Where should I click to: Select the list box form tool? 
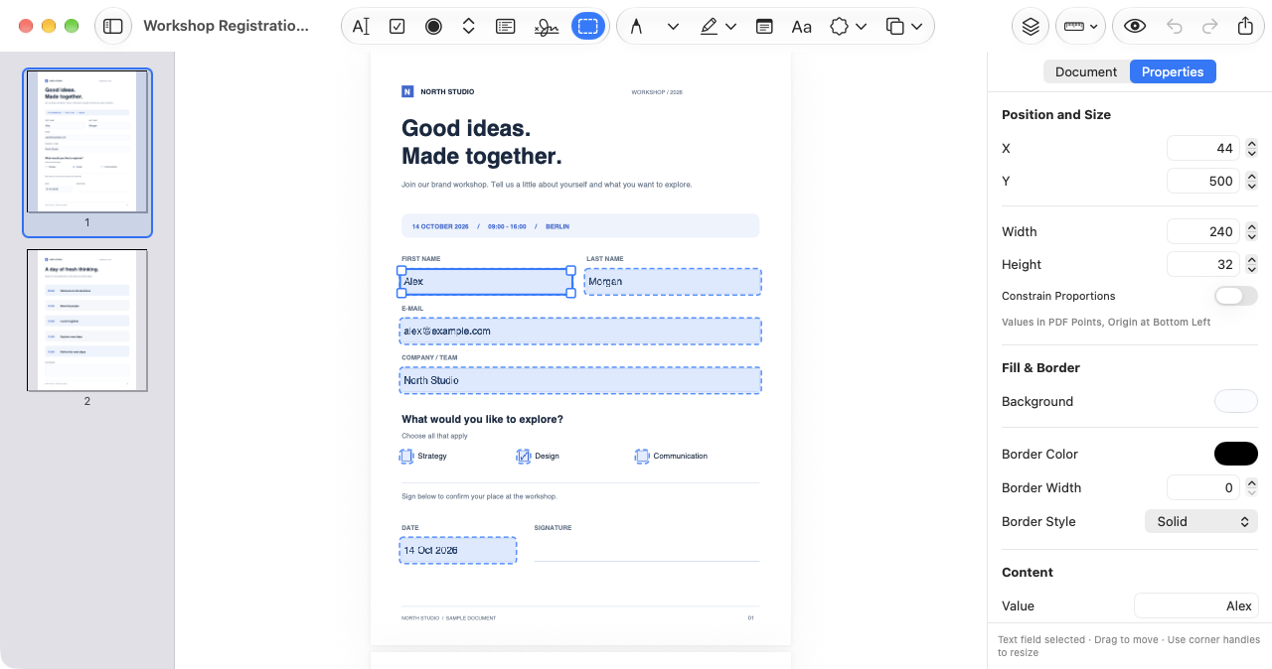[505, 27]
